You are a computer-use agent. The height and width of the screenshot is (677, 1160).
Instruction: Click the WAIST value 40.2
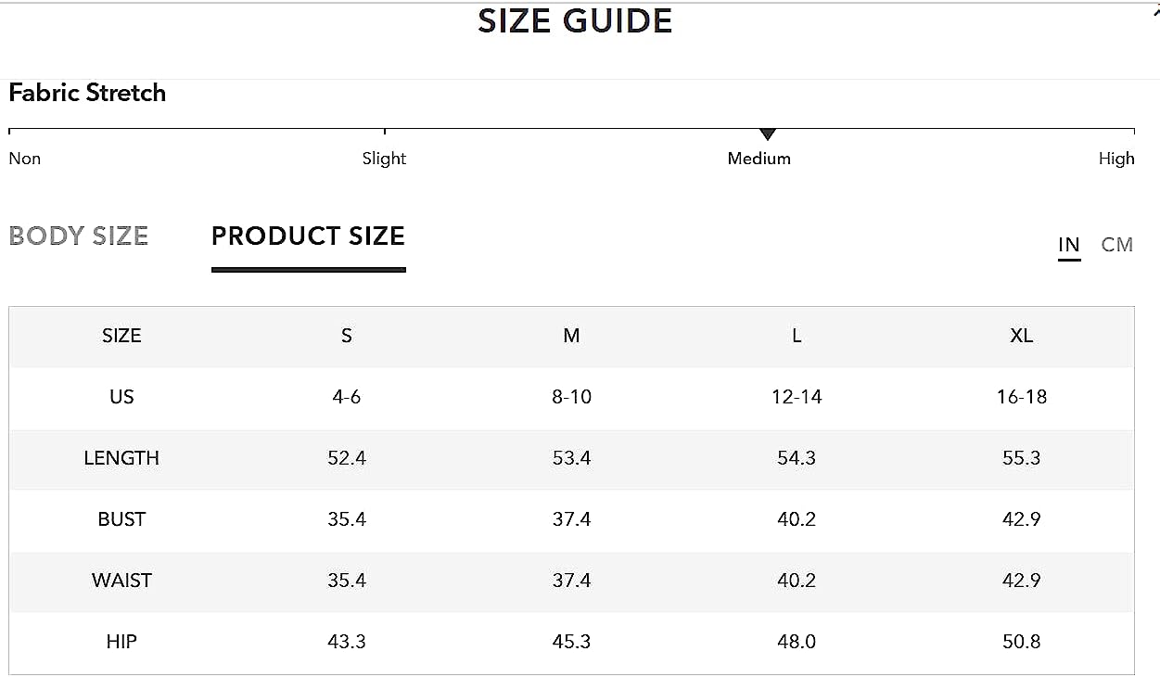point(797,581)
